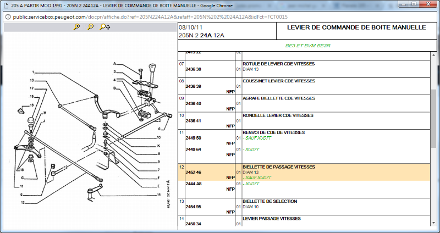Click diagram callout number 10
The width and height of the screenshot is (440, 233).
click(158, 138)
